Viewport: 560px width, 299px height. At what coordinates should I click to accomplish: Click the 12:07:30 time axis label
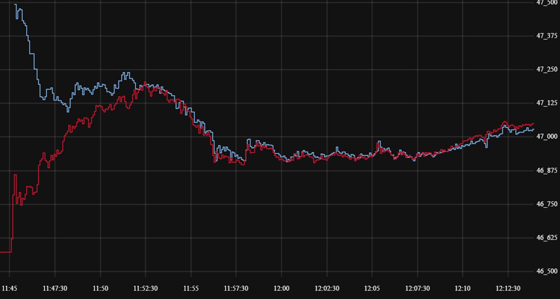(418, 288)
